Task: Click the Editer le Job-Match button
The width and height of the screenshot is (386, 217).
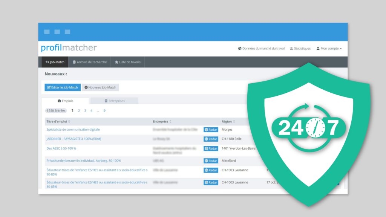Action: pos(63,87)
